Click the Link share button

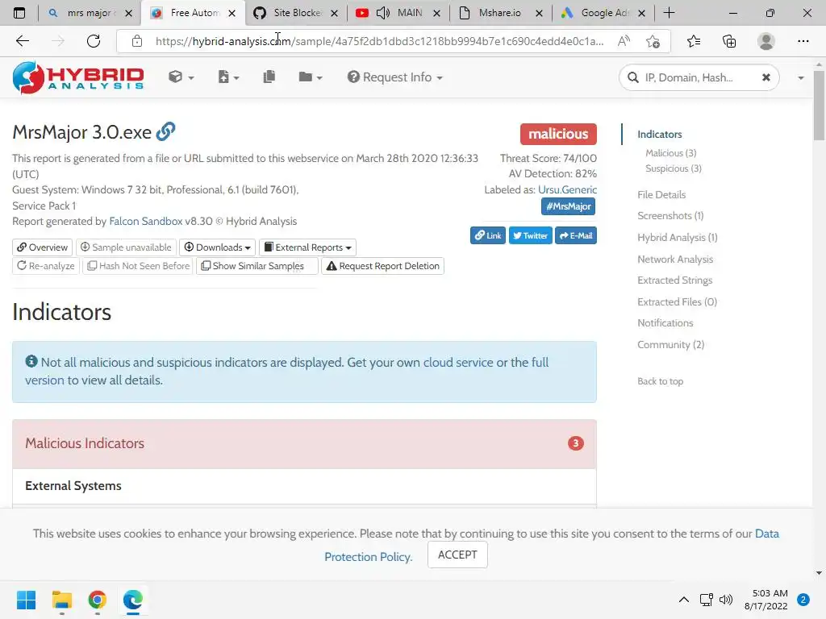pos(488,235)
